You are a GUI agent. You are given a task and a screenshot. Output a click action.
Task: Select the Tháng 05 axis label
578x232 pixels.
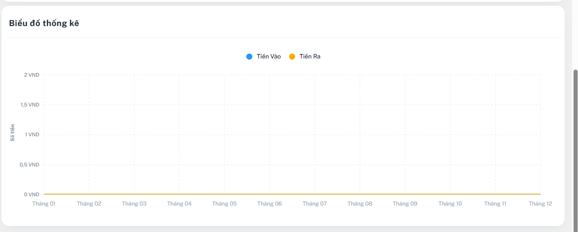point(224,204)
